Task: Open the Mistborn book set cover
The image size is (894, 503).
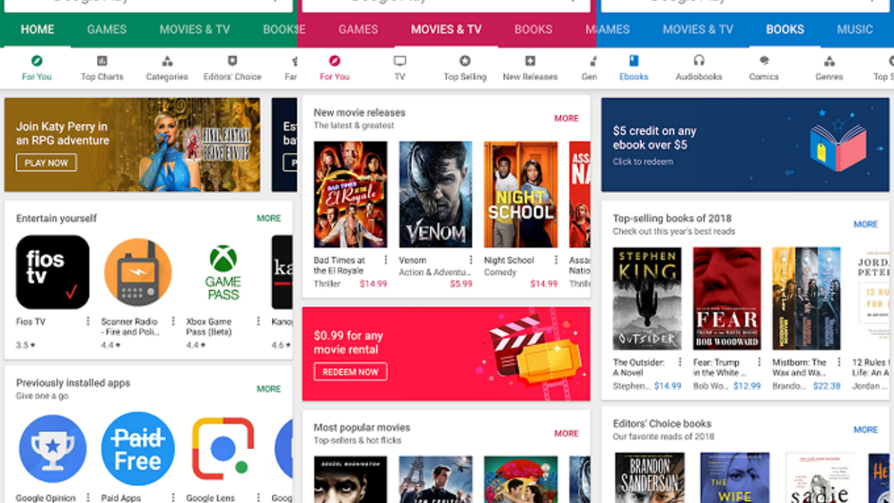Action: (807, 299)
